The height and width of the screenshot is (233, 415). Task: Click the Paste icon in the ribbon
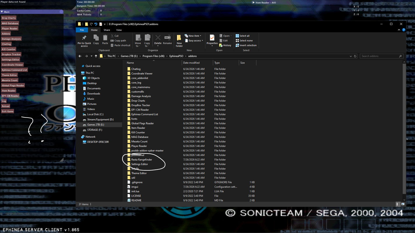click(105, 38)
